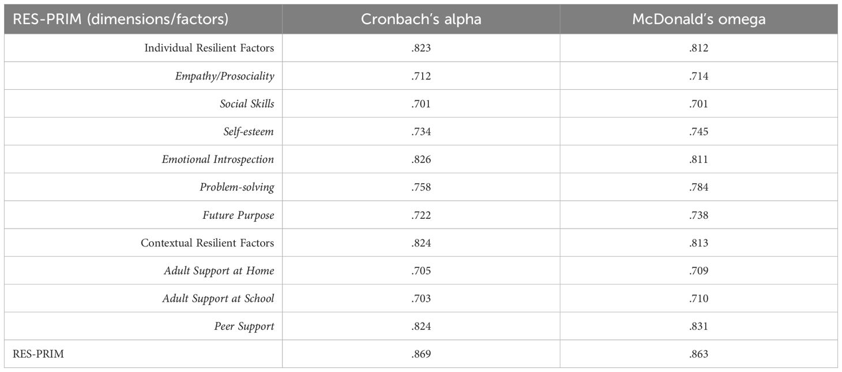Click the Cronbach's alpha column header
The image size is (842, 372).
tap(421, 19)
